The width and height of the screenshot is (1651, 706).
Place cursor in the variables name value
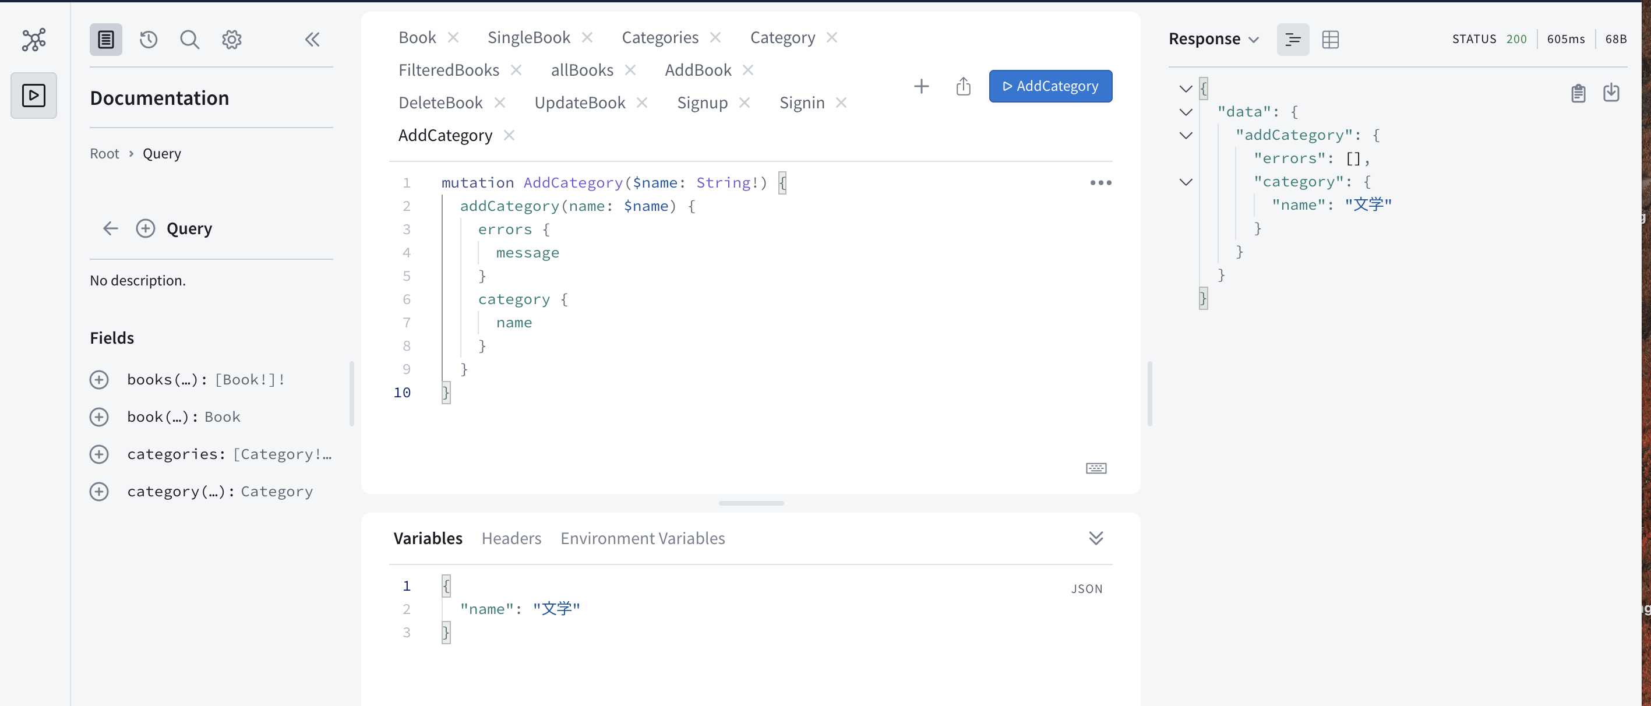556,609
